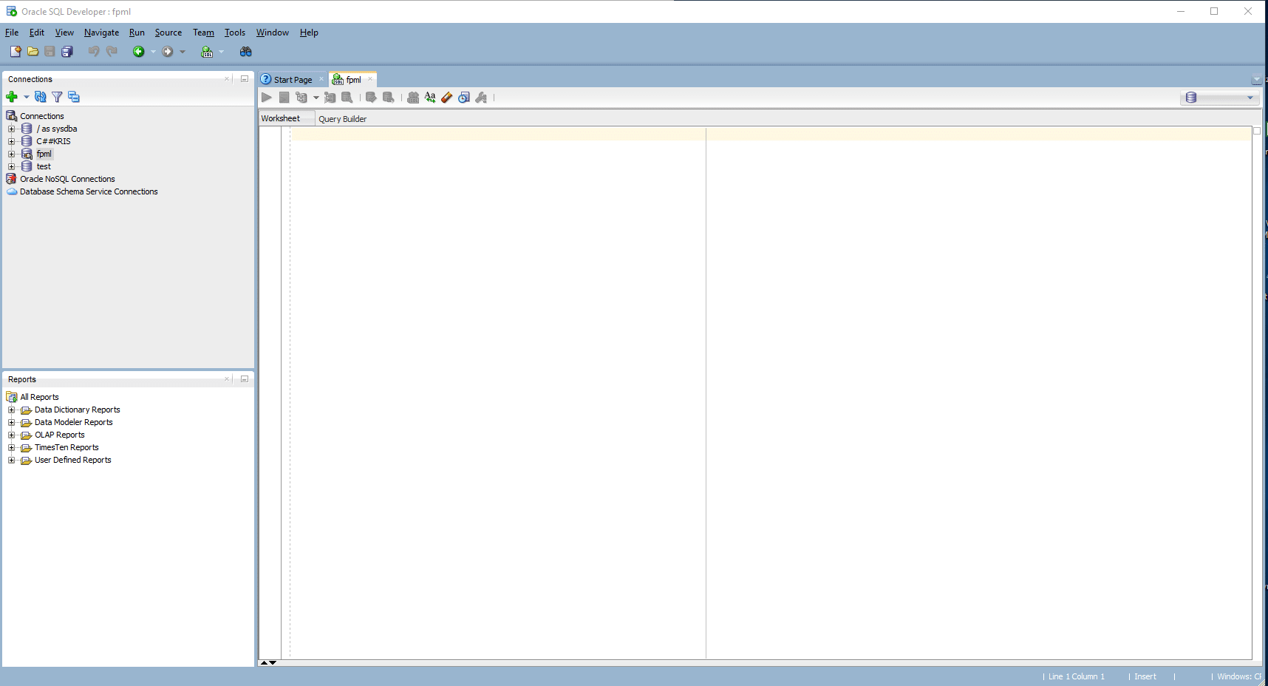Toggle upper/lower case with Aa icon
The image size is (1268, 686).
(x=430, y=98)
